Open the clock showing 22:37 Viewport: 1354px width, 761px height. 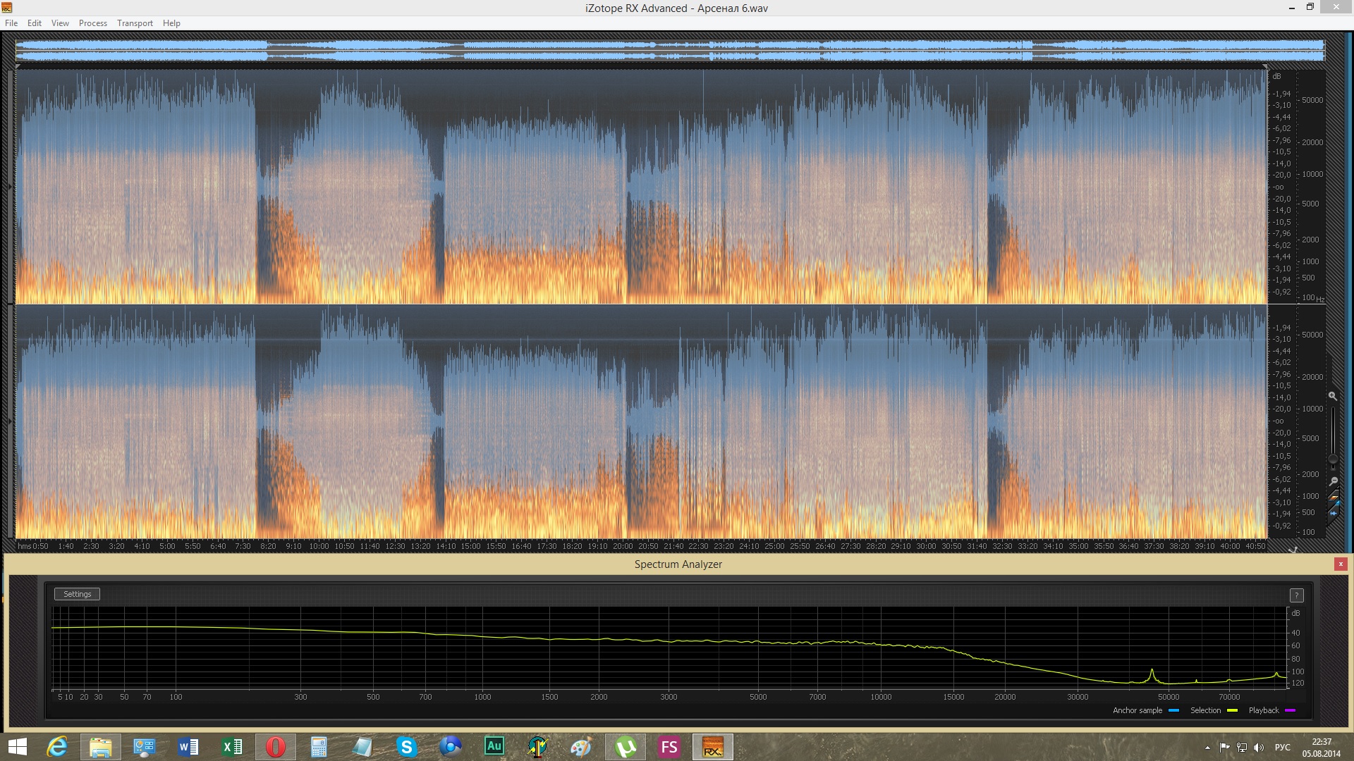click(x=1322, y=747)
